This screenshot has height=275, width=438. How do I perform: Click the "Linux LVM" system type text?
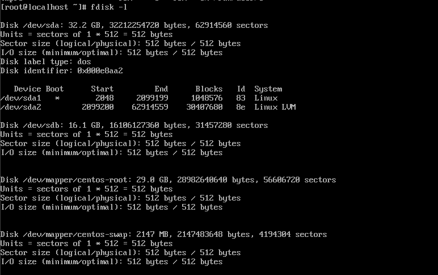[275, 107]
